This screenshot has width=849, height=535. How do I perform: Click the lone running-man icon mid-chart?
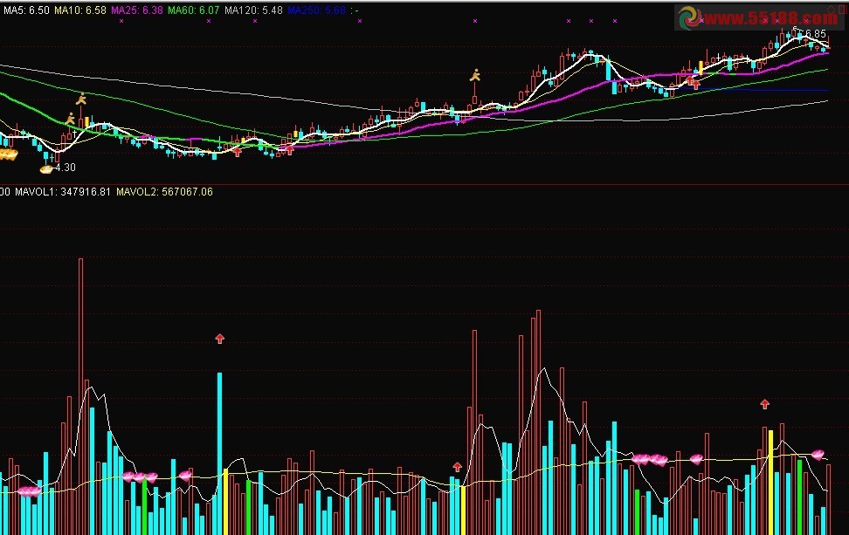(475, 75)
